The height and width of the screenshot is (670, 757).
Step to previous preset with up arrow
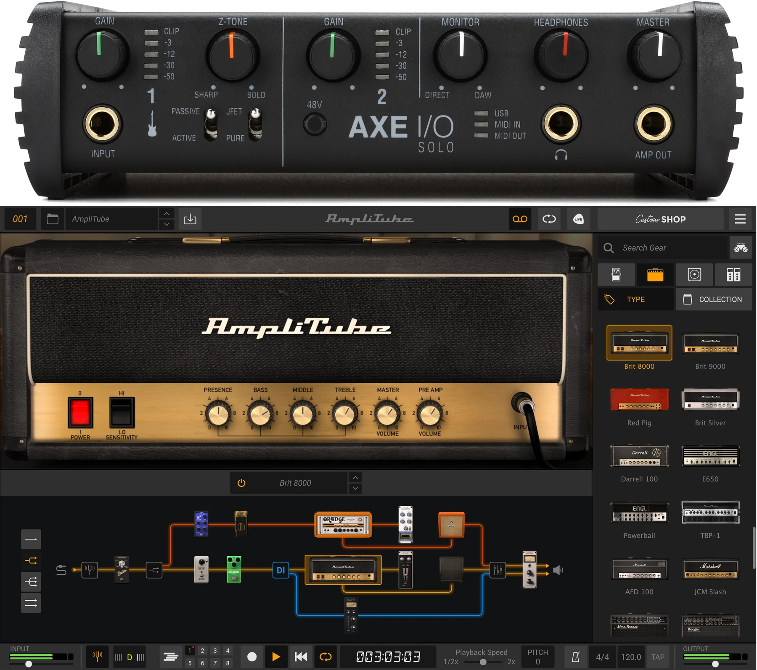[167, 213]
